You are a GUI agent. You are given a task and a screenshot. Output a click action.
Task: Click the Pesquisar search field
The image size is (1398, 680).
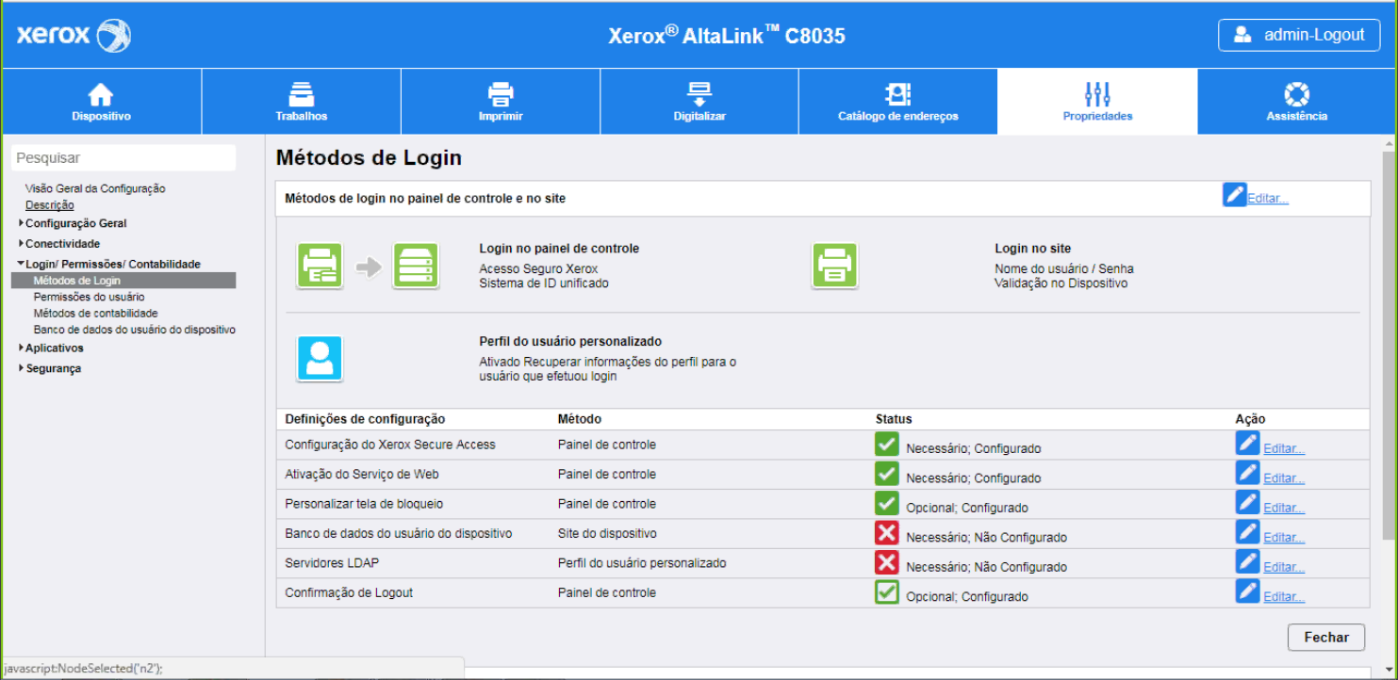[123, 158]
